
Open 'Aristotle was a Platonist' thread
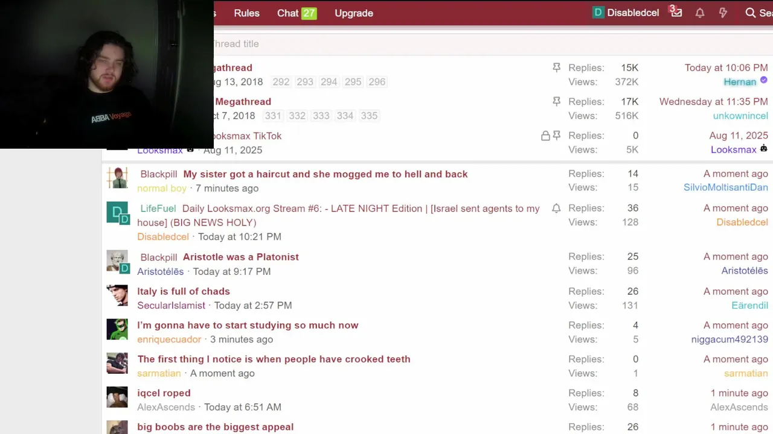241,257
